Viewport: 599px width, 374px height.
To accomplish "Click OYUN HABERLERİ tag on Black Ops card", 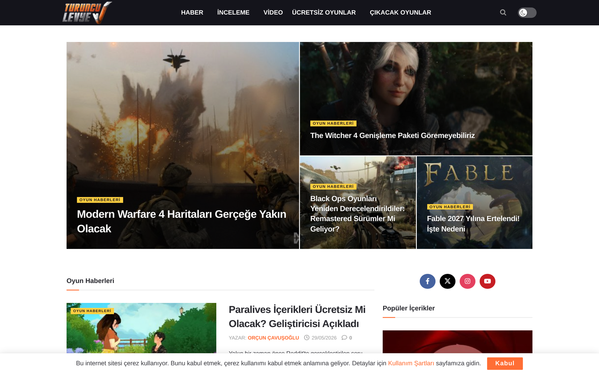I will pos(333,187).
